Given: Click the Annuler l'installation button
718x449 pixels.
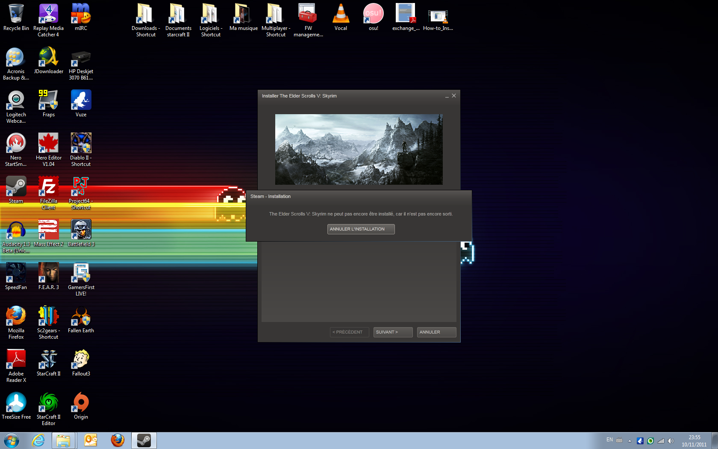Looking at the screenshot, I should tap(361, 229).
